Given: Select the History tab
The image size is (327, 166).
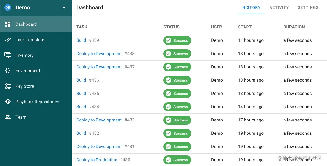Looking at the screenshot, I should pyautogui.click(x=251, y=7).
